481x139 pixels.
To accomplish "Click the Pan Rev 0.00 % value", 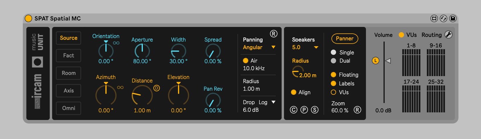I will [213, 111].
